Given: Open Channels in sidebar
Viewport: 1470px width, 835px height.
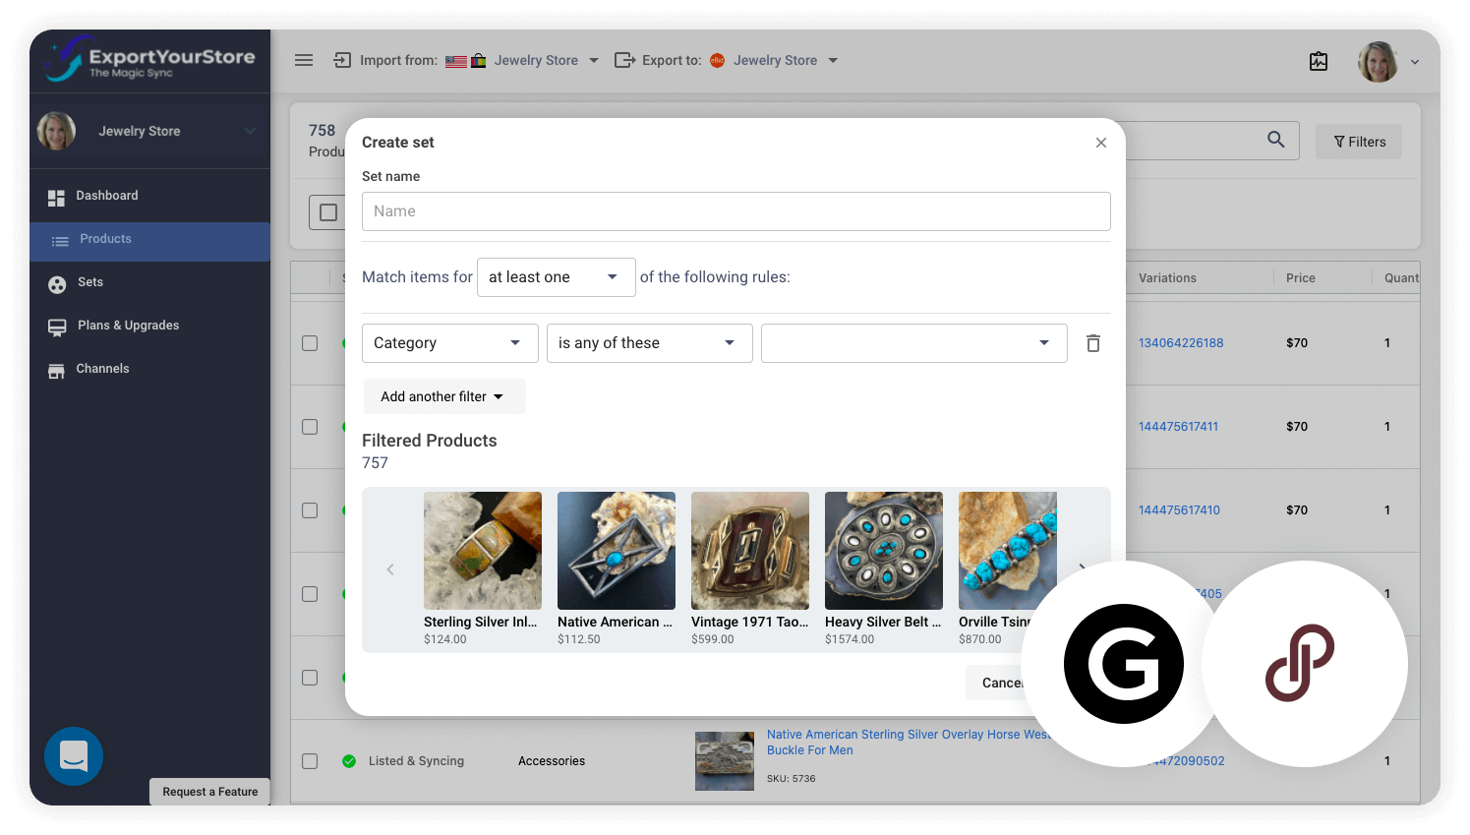Looking at the screenshot, I should (x=102, y=369).
